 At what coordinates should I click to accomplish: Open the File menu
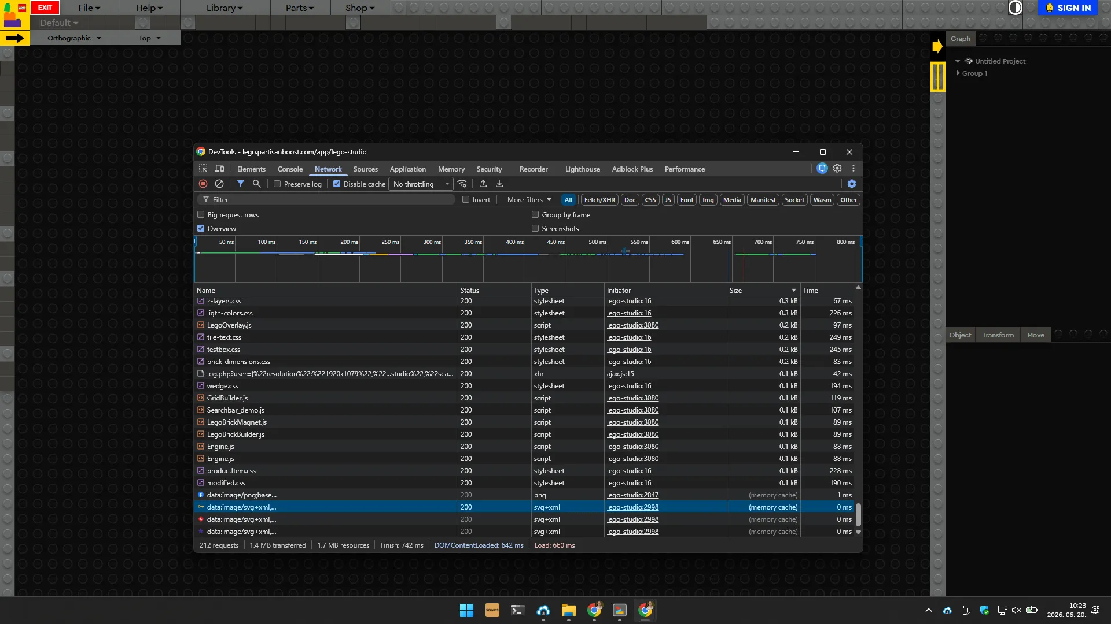click(90, 8)
